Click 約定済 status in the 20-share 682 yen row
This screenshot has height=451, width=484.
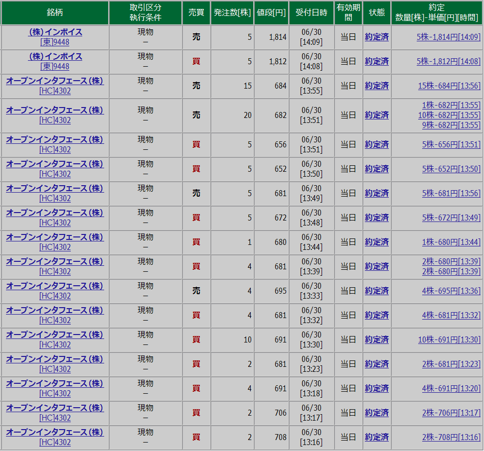[376, 115]
